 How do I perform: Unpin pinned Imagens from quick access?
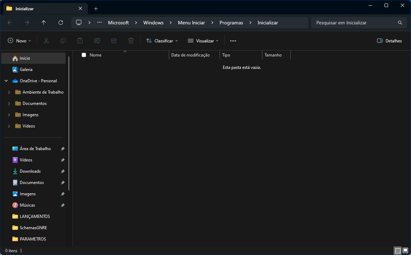pyautogui.click(x=62, y=194)
